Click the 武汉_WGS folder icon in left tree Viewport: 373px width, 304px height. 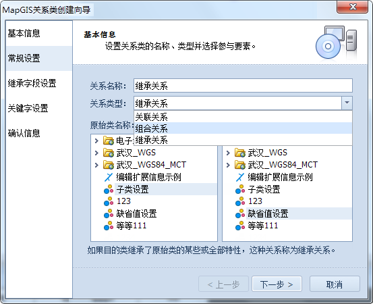109,153
